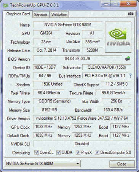Click the GPU Clock row Memory 1253 MHz
Image resolution: width=139 pixels, height=172 pixels.
[x=83, y=127]
